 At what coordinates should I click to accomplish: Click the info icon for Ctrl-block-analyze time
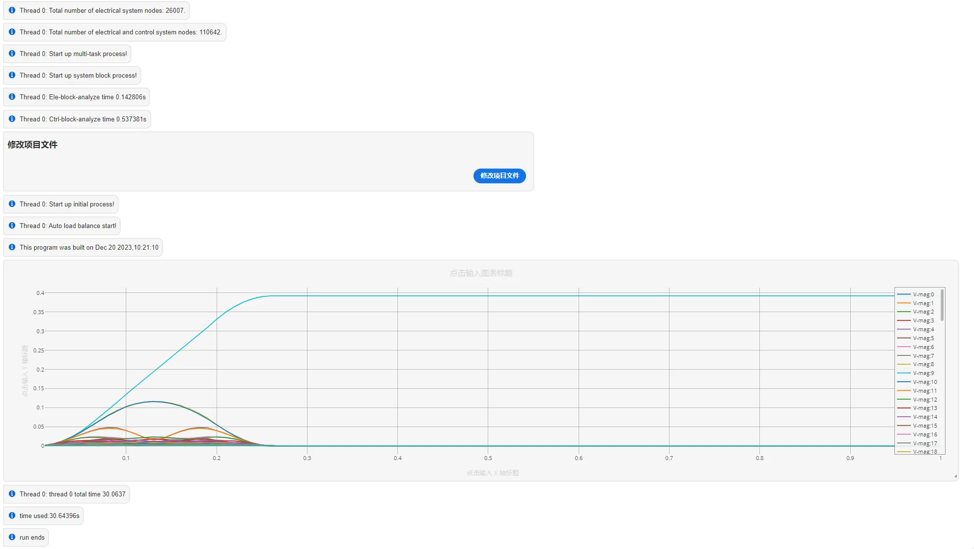point(13,119)
